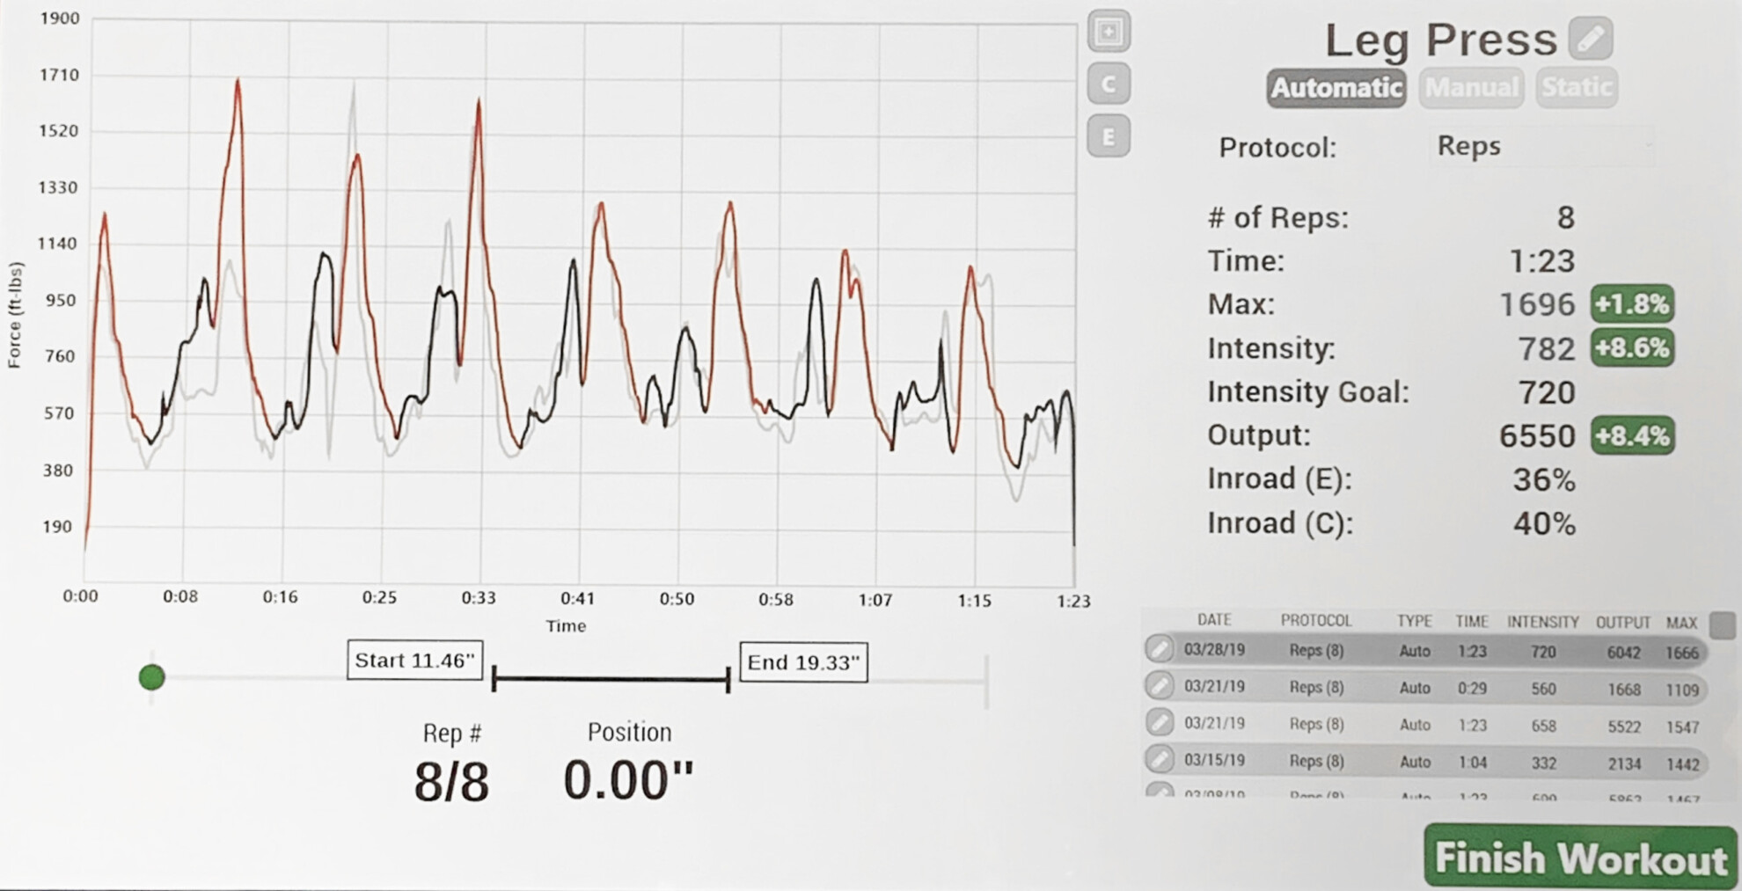1742x891 pixels.
Task: Click the range bar between Start and End
Action: point(611,679)
